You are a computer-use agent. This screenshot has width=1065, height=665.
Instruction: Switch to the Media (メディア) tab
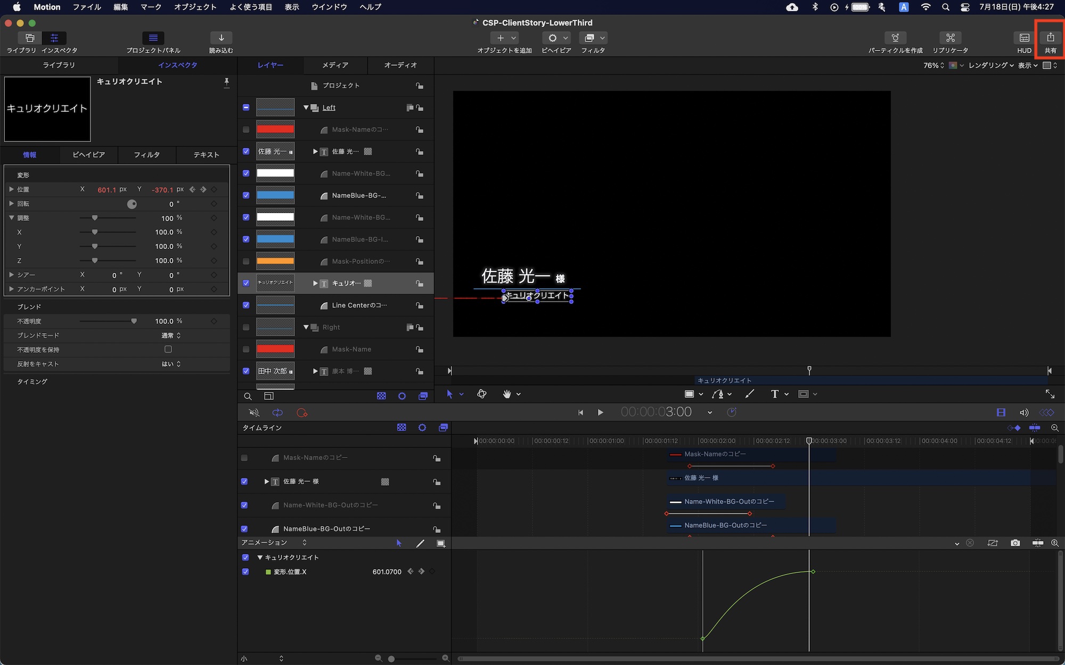[x=335, y=65]
